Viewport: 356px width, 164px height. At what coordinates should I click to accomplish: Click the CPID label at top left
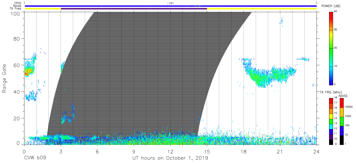(x=18, y=3)
